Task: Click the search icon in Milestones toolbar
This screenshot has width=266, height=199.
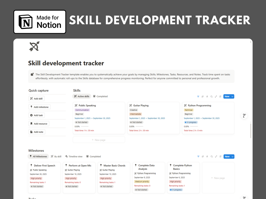Action: (211, 157)
